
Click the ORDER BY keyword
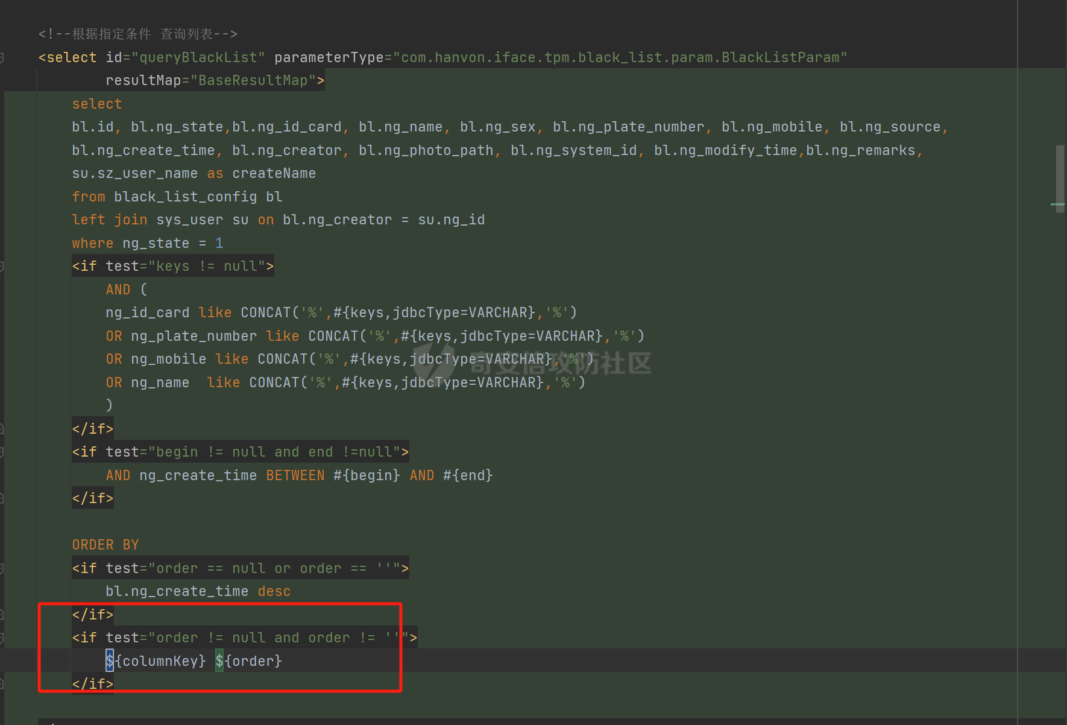(105, 545)
